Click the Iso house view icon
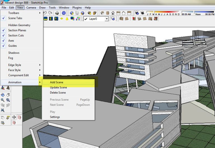The width and height of the screenshot is (215, 148). 102,13
